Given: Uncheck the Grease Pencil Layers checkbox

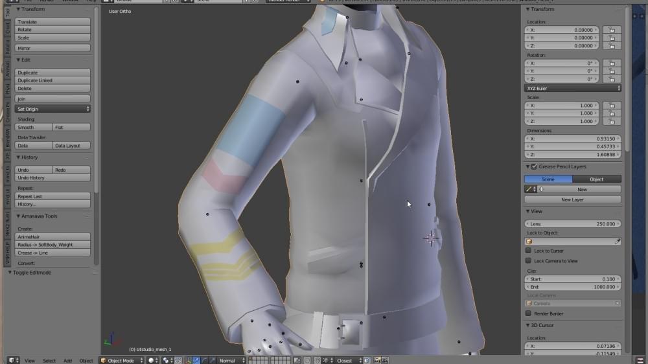Looking at the screenshot, I should click(534, 166).
